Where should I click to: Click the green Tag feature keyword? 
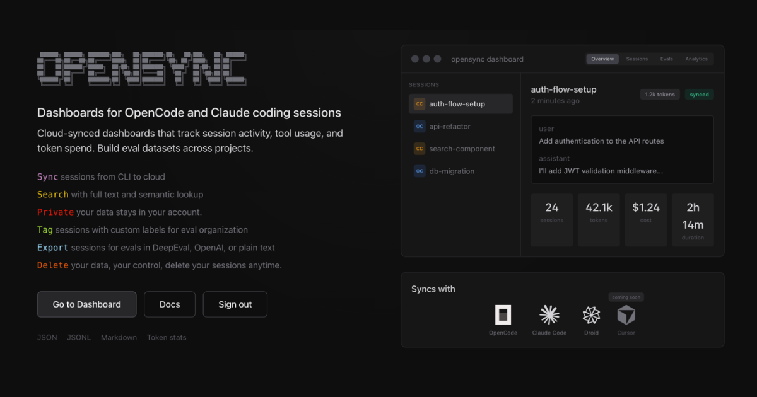45,230
